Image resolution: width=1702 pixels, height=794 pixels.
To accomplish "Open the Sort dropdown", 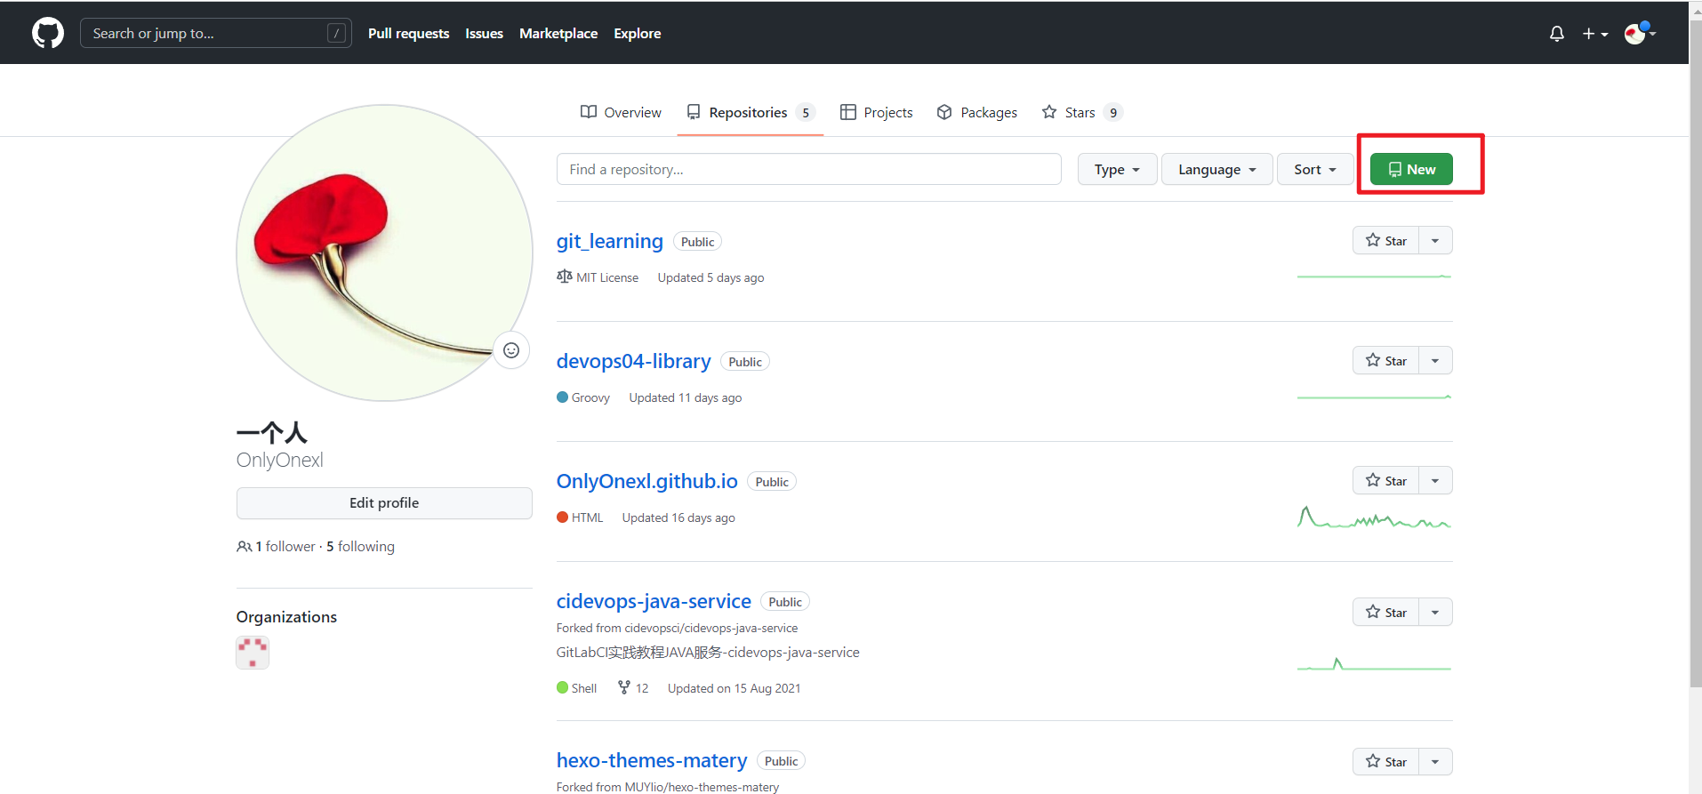I will pyautogui.click(x=1314, y=169).
